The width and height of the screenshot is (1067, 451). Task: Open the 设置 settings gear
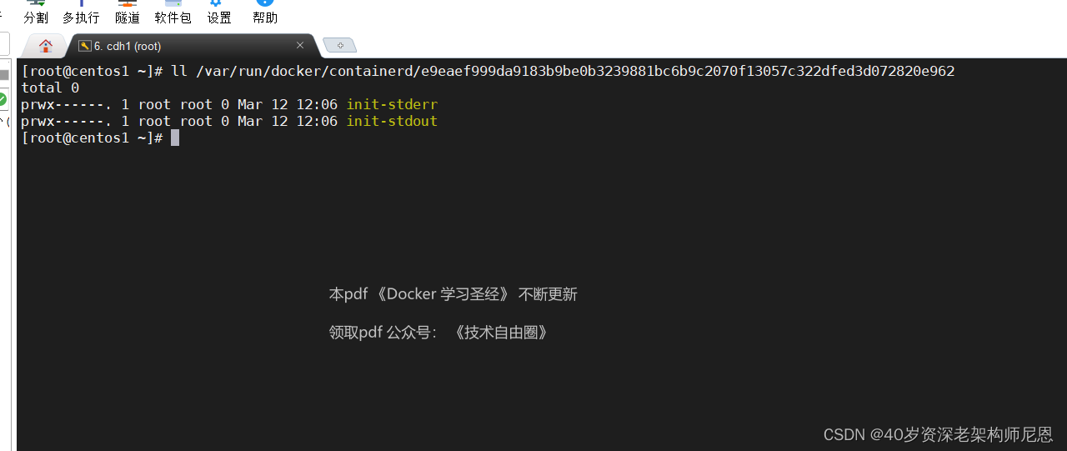tap(219, 12)
